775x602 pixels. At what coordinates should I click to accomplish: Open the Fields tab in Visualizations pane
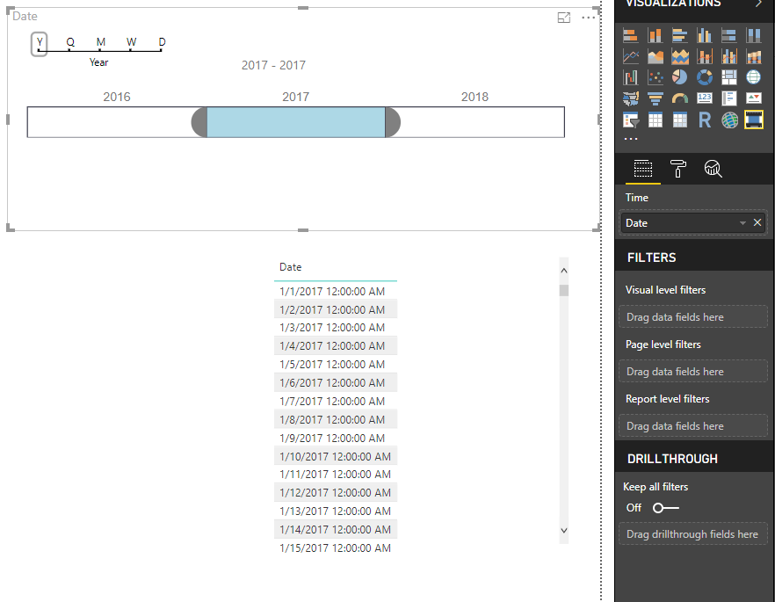click(642, 169)
